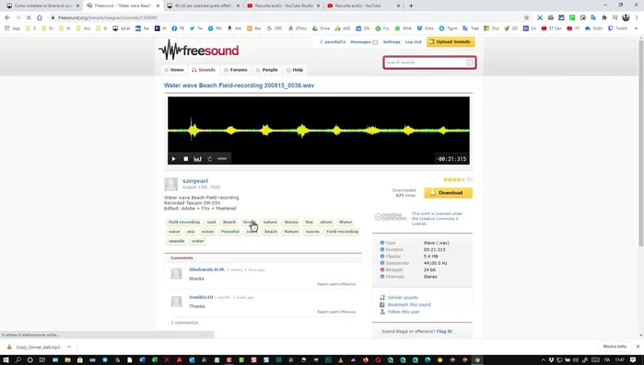Click the Flag it! link
Image resolution: width=644 pixels, height=365 pixels.
444,331
